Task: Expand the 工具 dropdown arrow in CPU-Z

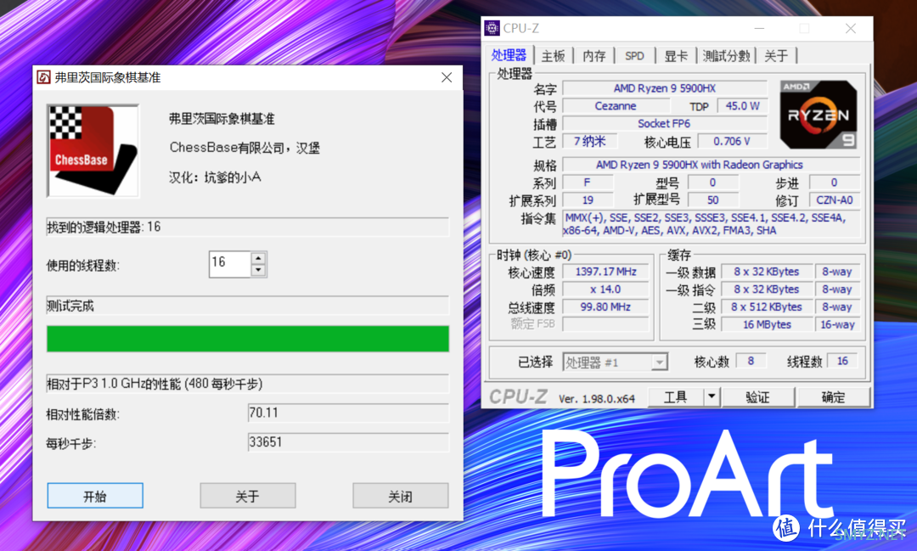Action: point(712,397)
